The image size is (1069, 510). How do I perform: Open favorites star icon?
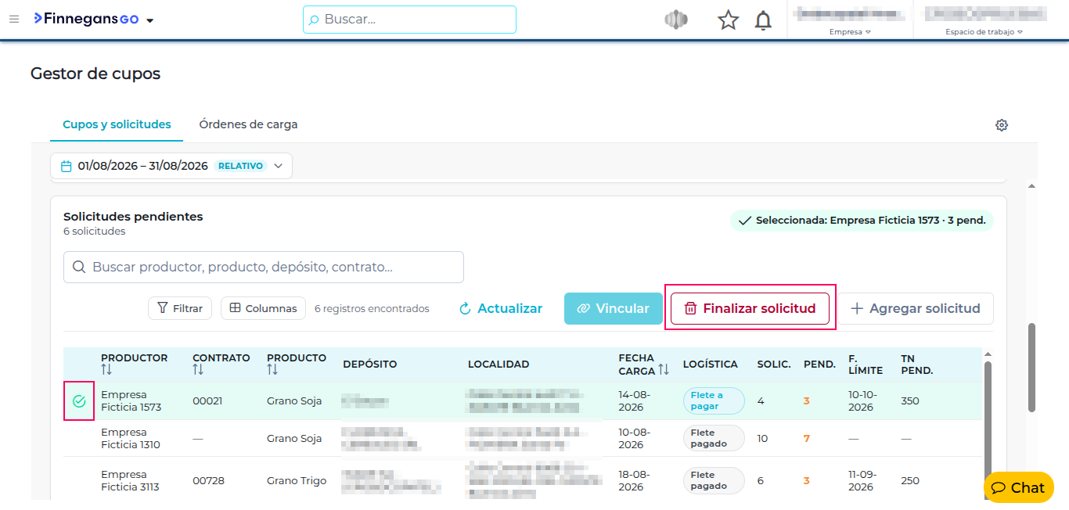pyautogui.click(x=729, y=20)
